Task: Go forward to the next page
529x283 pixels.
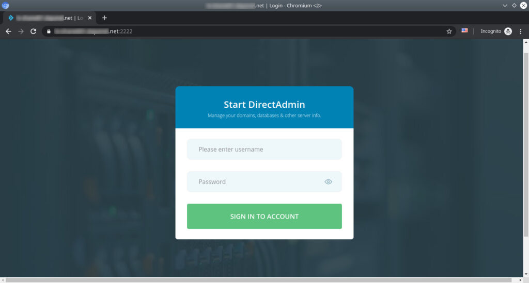Action: tap(21, 31)
